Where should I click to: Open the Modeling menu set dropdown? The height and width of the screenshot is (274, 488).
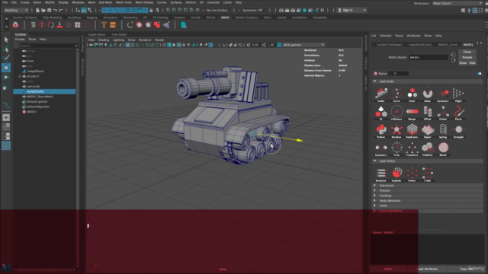coord(16,10)
